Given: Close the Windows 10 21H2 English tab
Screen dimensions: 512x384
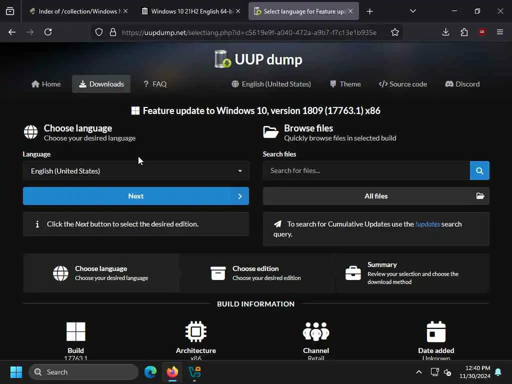Looking at the screenshot, I should (x=238, y=11).
